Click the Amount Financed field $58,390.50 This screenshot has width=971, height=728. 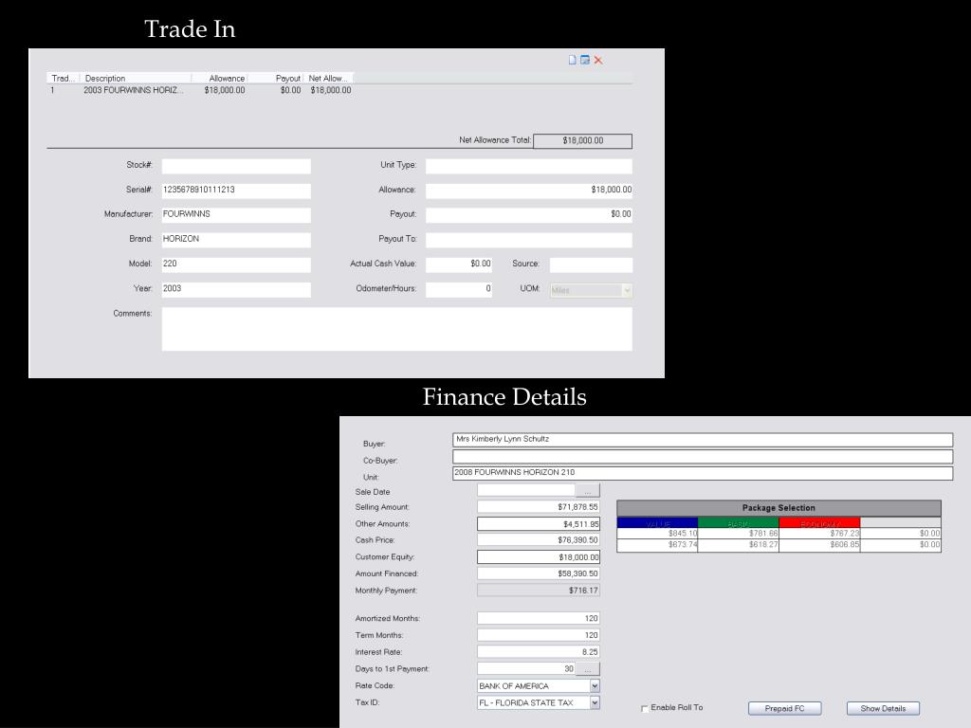coord(539,573)
